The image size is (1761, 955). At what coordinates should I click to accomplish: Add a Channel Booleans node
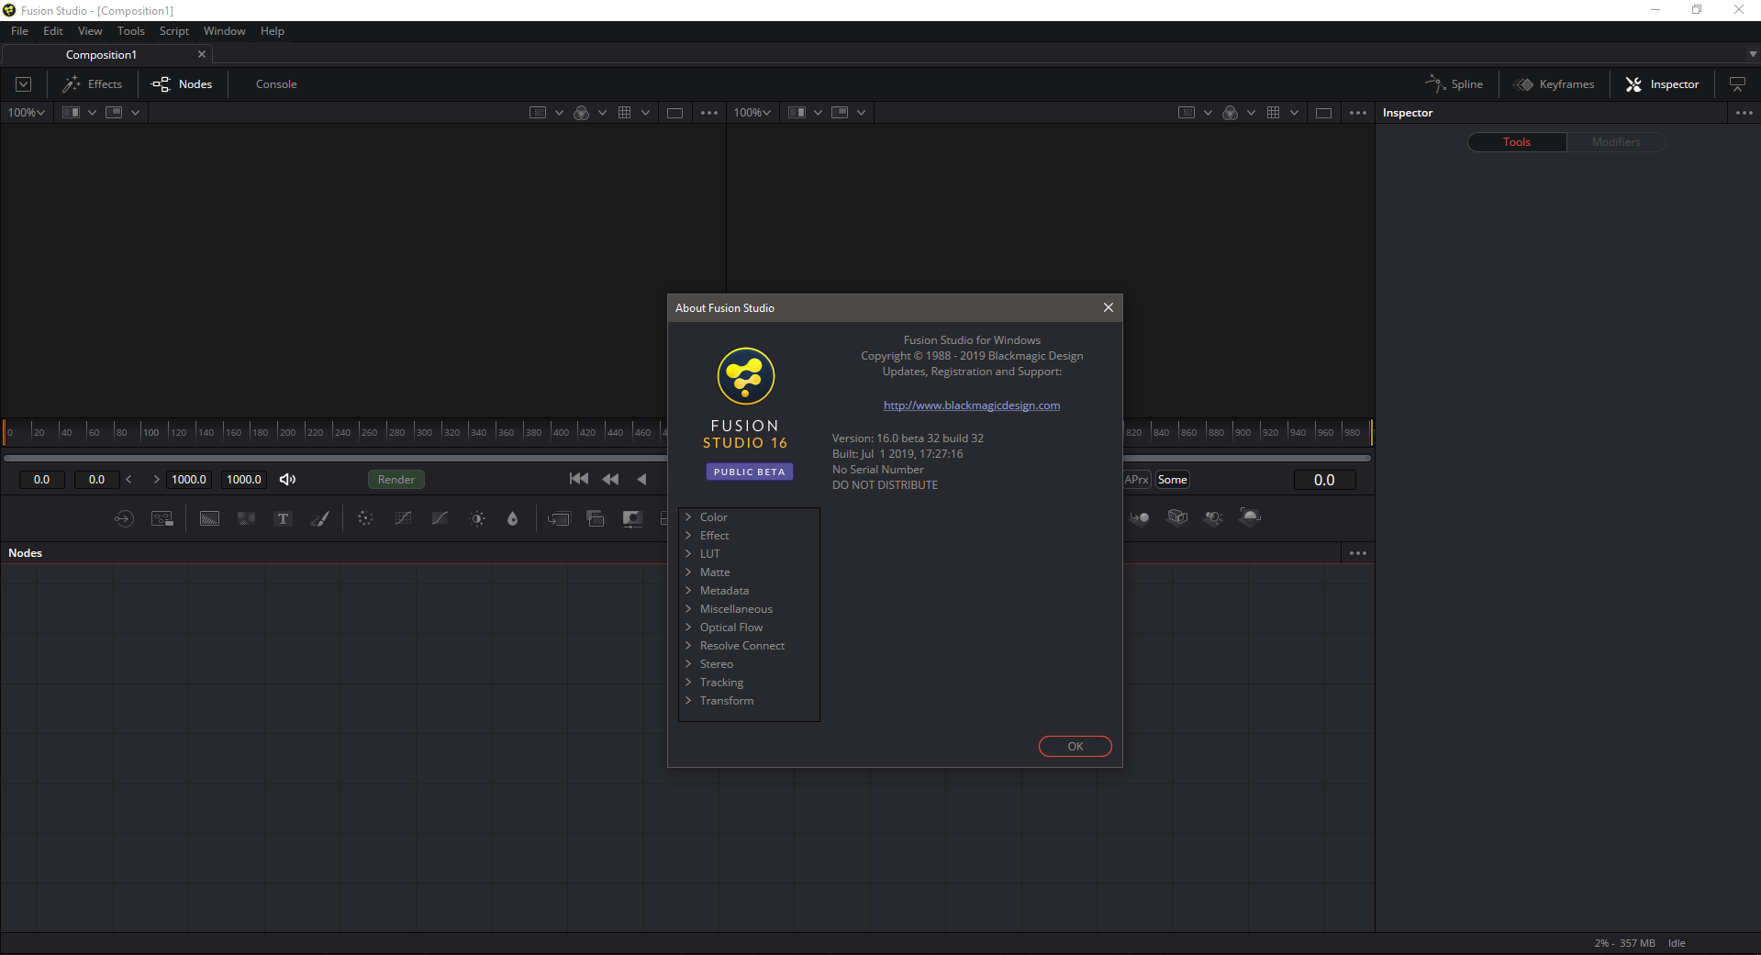(596, 518)
